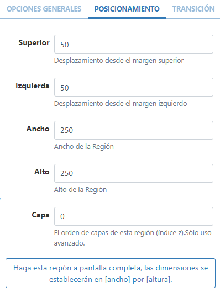
Task: Click the 'Ancho de la Región' help text
Action: [x=83, y=147]
